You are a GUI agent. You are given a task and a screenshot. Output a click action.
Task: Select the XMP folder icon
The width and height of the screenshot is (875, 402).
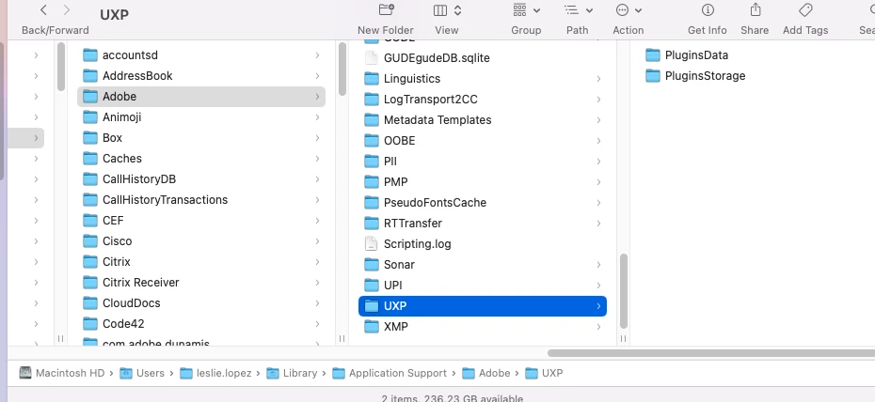372,327
